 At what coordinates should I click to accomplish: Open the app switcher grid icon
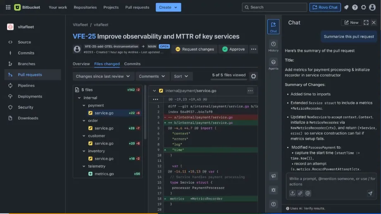click(8, 7)
